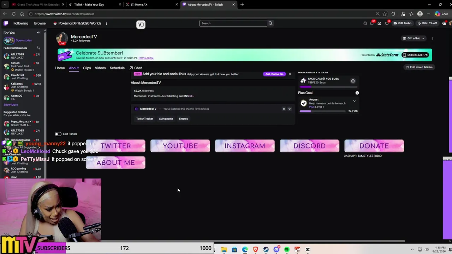Open the gear icon on MercedesTV panel
Viewport: 452px width, 254px height.
tap(290, 109)
